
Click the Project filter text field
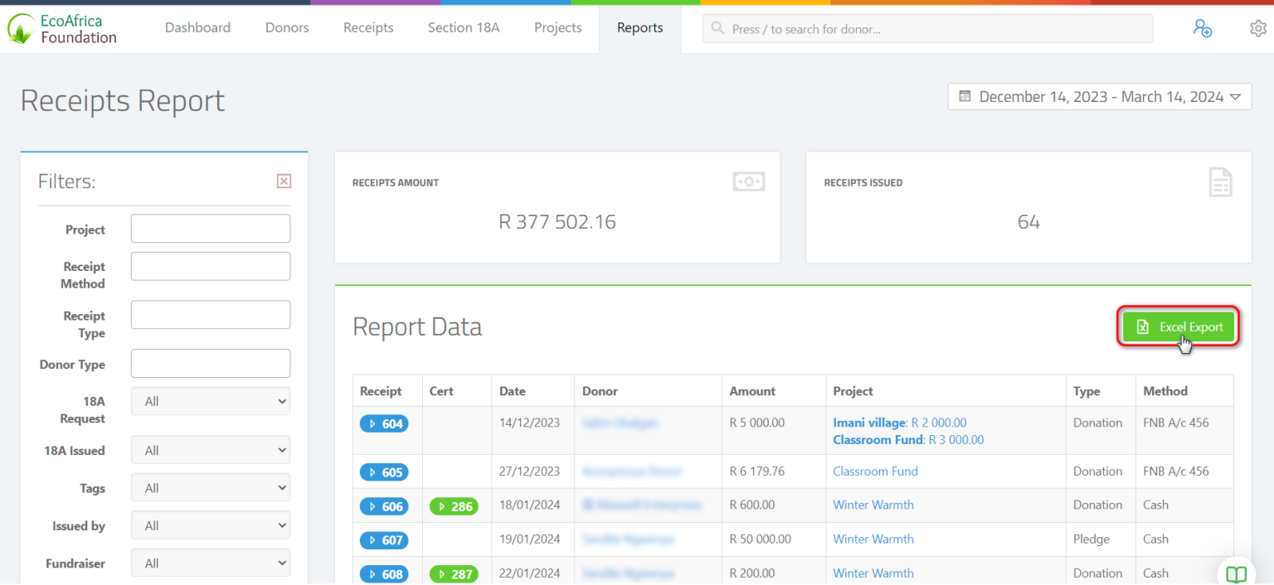[x=210, y=228]
